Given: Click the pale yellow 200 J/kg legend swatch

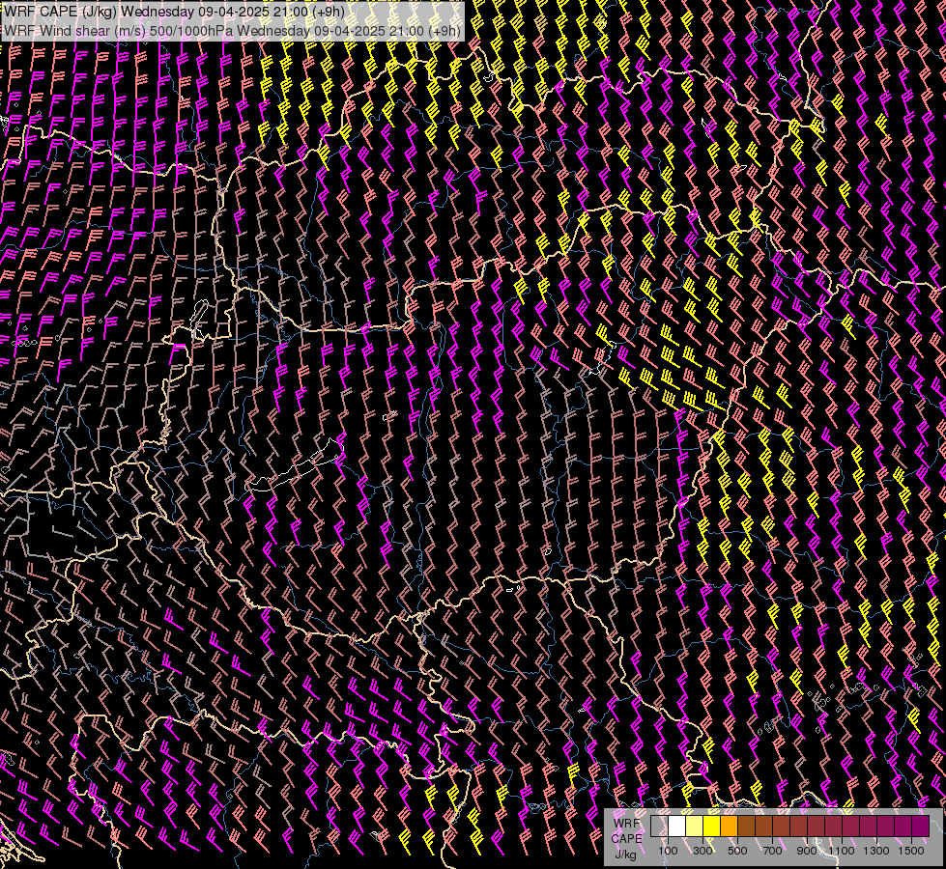Looking at the screenshot, I should 695,827.
